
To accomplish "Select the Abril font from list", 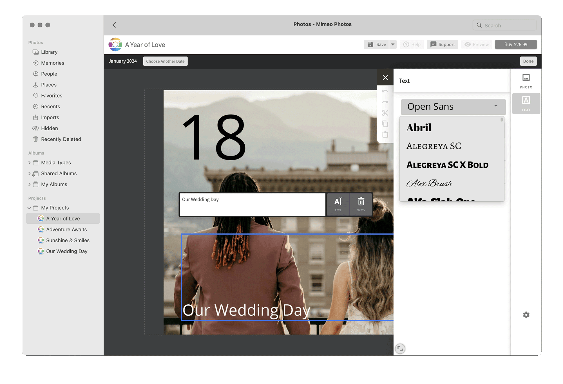I will (x=419, y=127).
